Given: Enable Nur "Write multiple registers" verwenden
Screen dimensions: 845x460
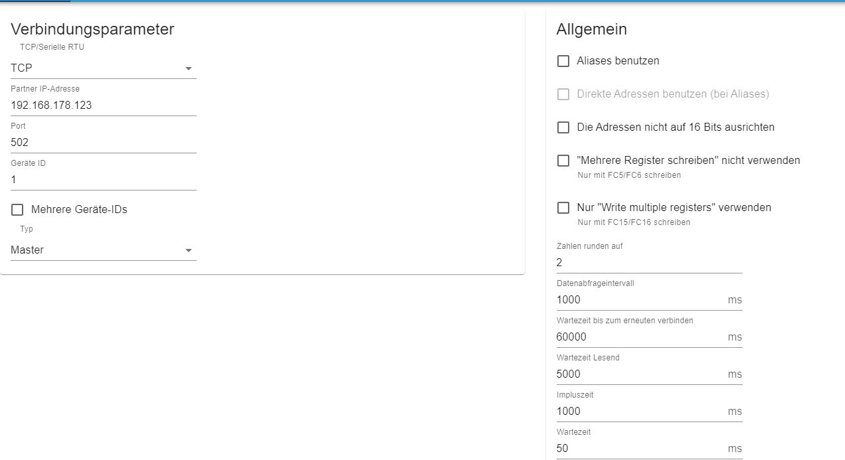Looking at the screenshot, I should click(563, 208).
